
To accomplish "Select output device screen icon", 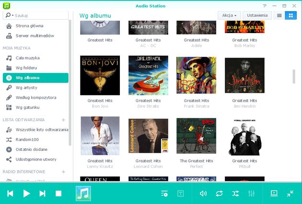I will (274, 193).
